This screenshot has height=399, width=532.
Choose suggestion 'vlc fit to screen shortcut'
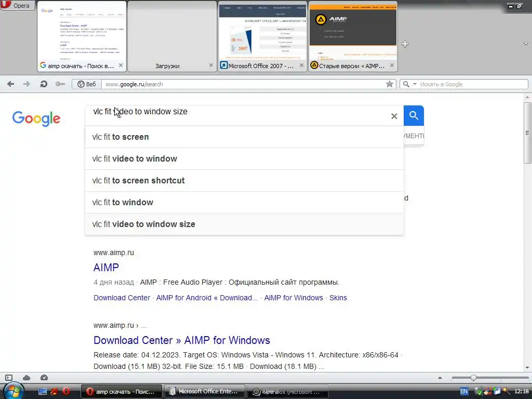click(244, 180)
